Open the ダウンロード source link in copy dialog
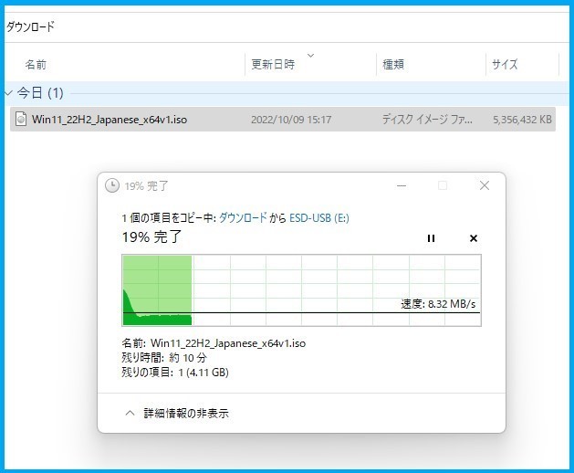The height and width of the screenshot is (473, 574). [x=243, y=218]
